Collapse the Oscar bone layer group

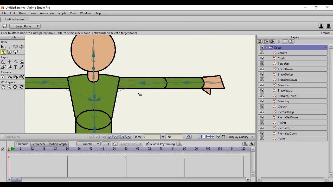point(266,48)
